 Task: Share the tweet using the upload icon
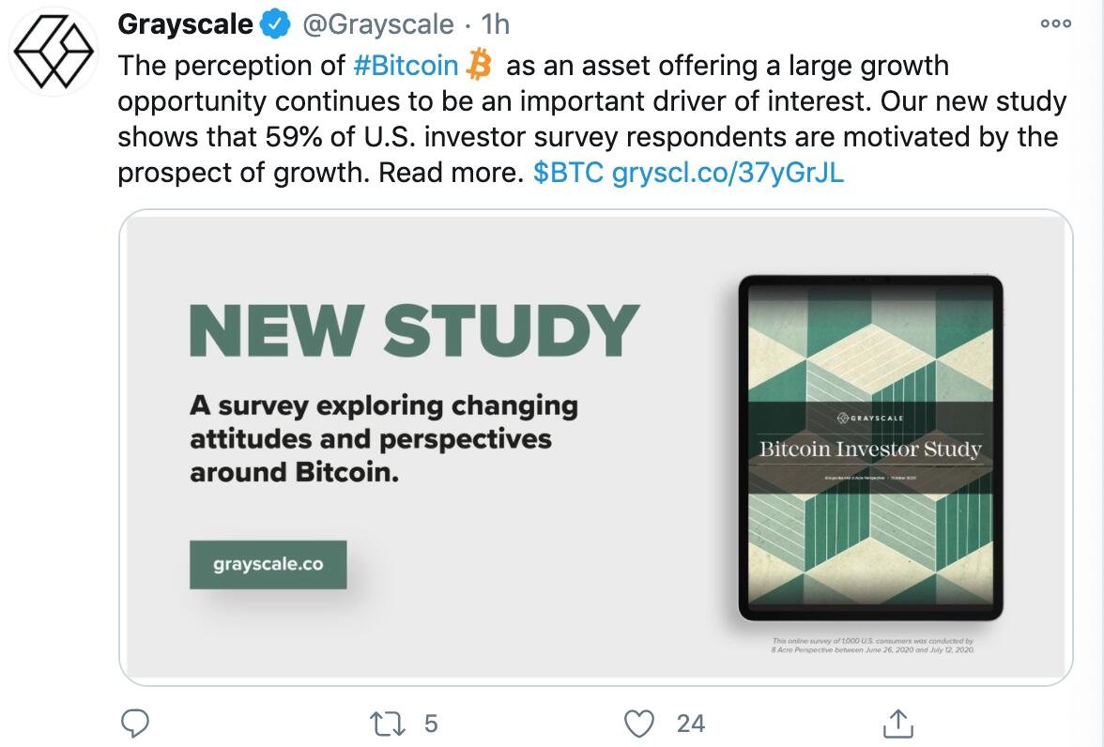coord(897,724)
